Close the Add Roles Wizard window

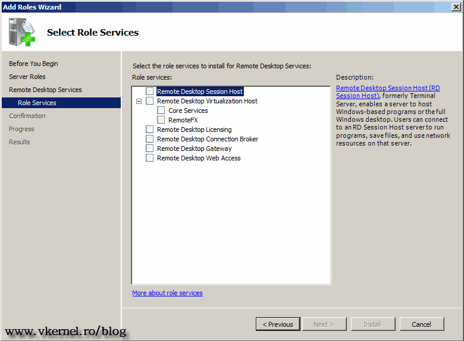click(x=455, y=7)
